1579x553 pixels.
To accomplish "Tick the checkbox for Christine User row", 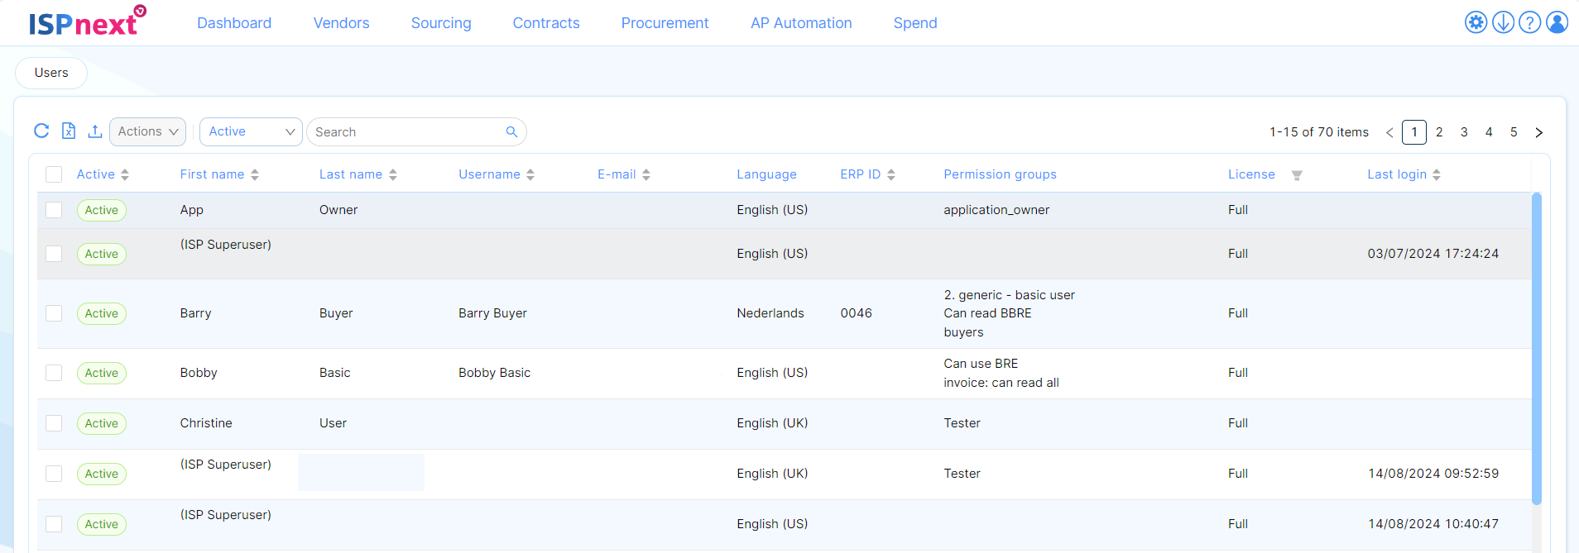I will 54,423.
